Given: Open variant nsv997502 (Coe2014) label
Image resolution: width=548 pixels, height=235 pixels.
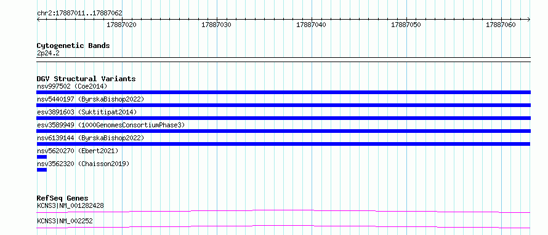Looking at the screenshot, I should pyautogui.click(x=72, y=86).
